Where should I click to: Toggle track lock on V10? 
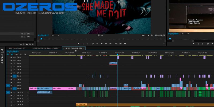(11, 61)
